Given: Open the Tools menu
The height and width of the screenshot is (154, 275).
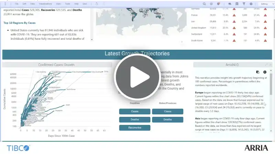Looking at the screenshot, I should (x=67, y=4).
